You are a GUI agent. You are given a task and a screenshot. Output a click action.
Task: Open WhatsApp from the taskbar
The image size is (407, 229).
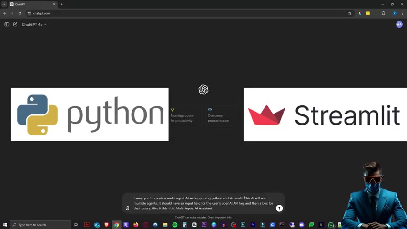[x=331, y=225]
